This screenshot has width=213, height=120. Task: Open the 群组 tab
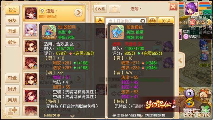[12, 32]
